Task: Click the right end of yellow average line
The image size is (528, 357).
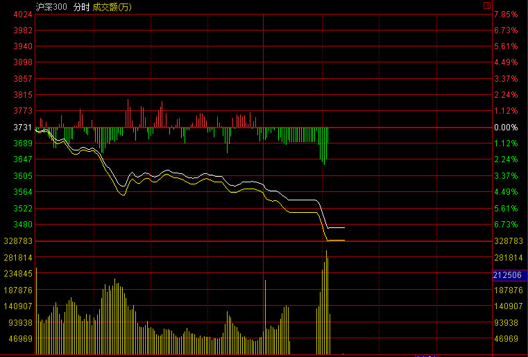Action: point(343,241)
